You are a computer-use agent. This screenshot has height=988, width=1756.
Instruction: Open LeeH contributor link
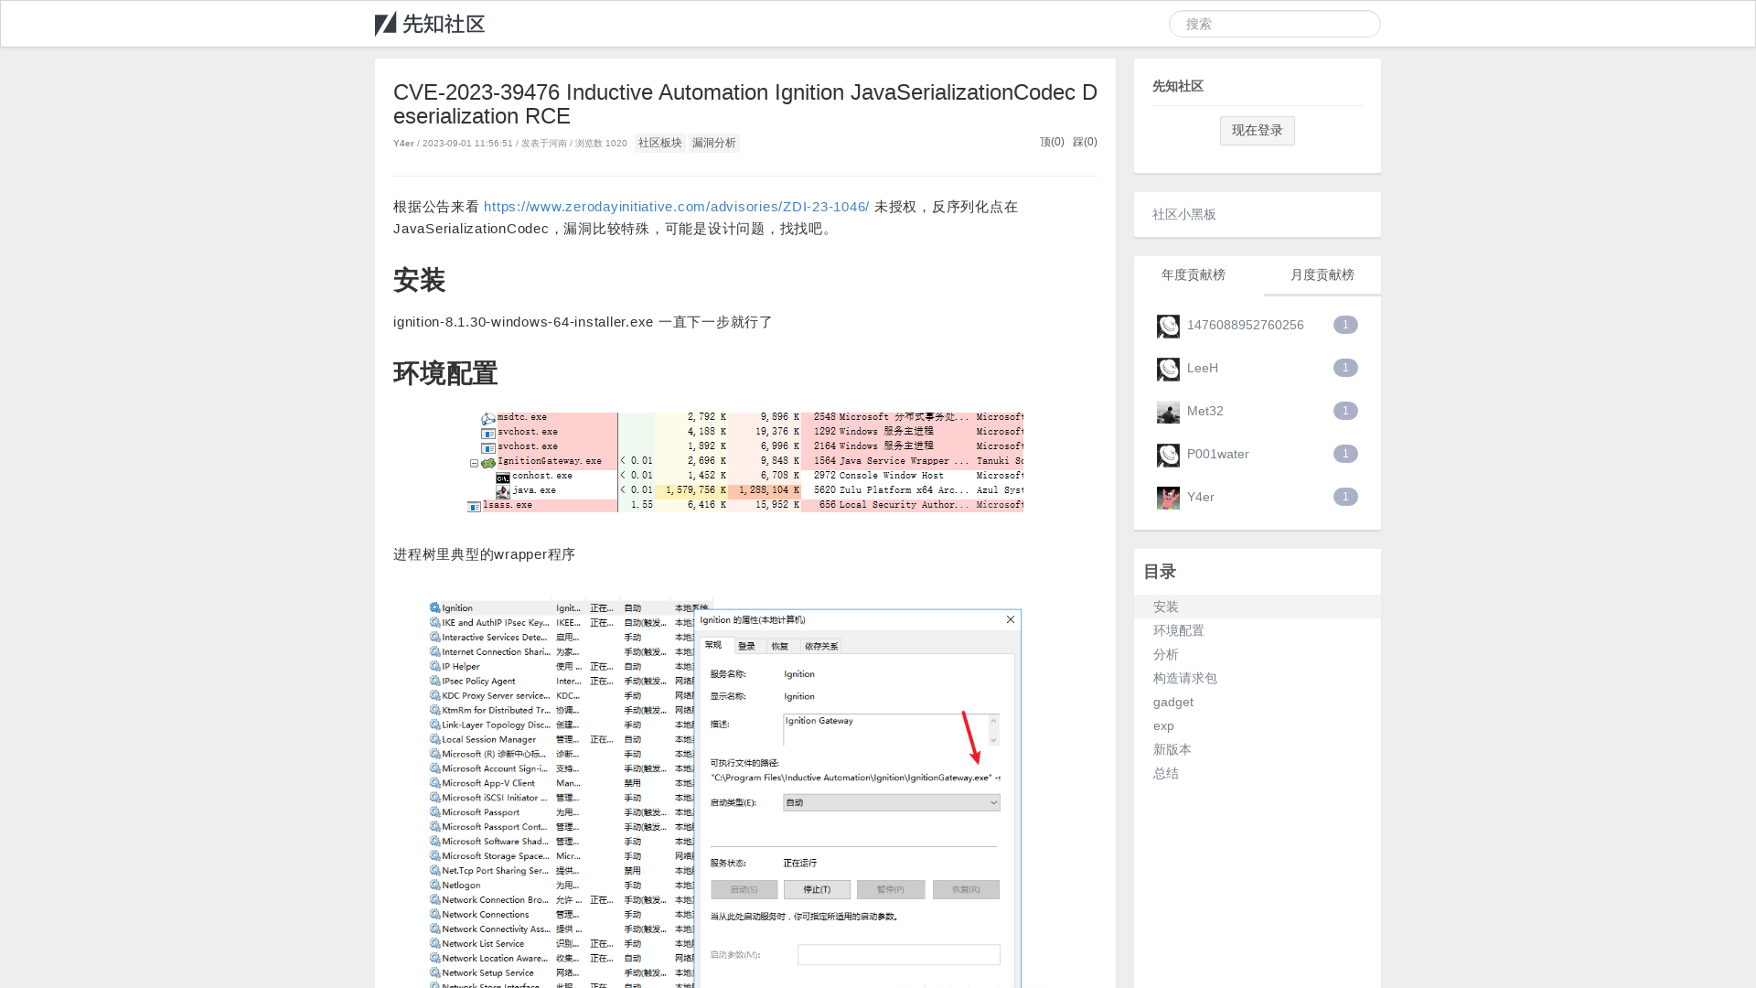pyautogui.click(x=1202, y=368)
